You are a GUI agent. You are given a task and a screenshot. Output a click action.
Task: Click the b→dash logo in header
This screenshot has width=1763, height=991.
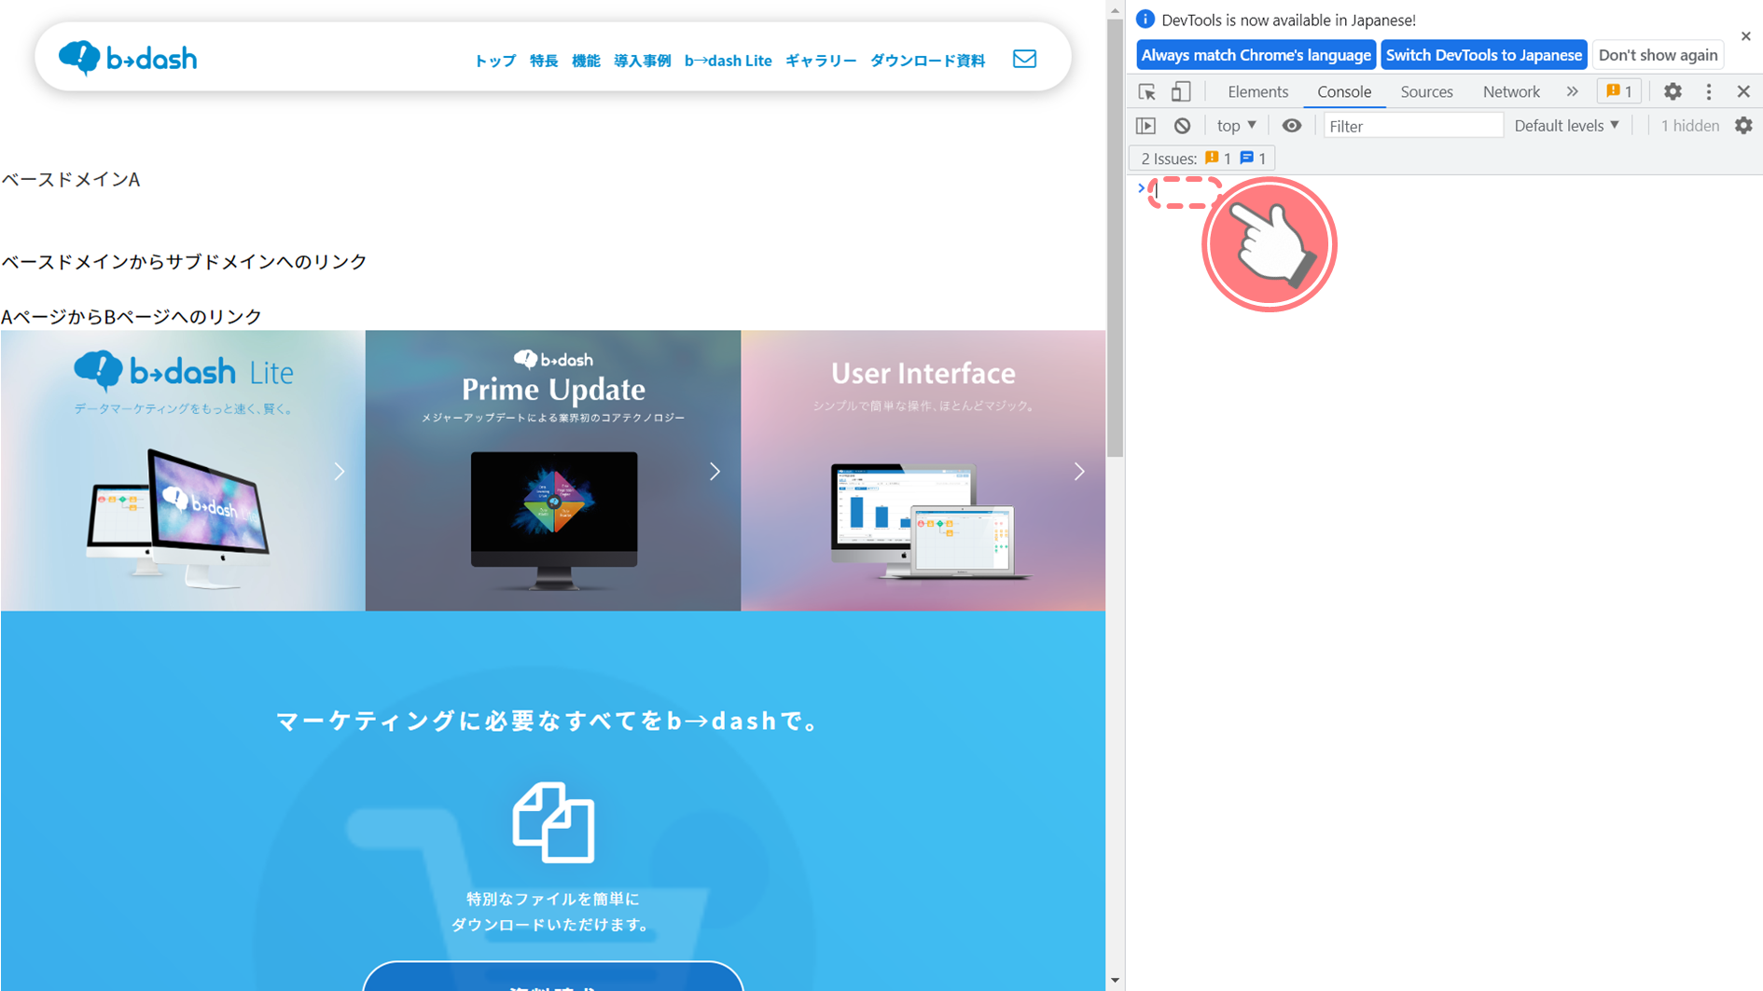(x=128, y=58)
